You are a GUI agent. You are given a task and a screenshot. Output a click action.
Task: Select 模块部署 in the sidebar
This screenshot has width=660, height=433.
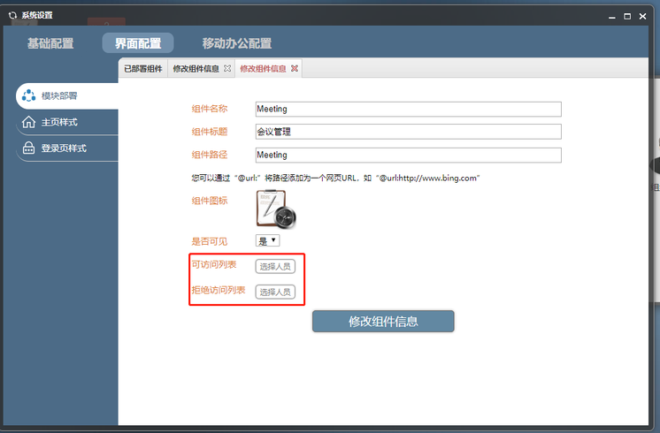pos(67,95)
